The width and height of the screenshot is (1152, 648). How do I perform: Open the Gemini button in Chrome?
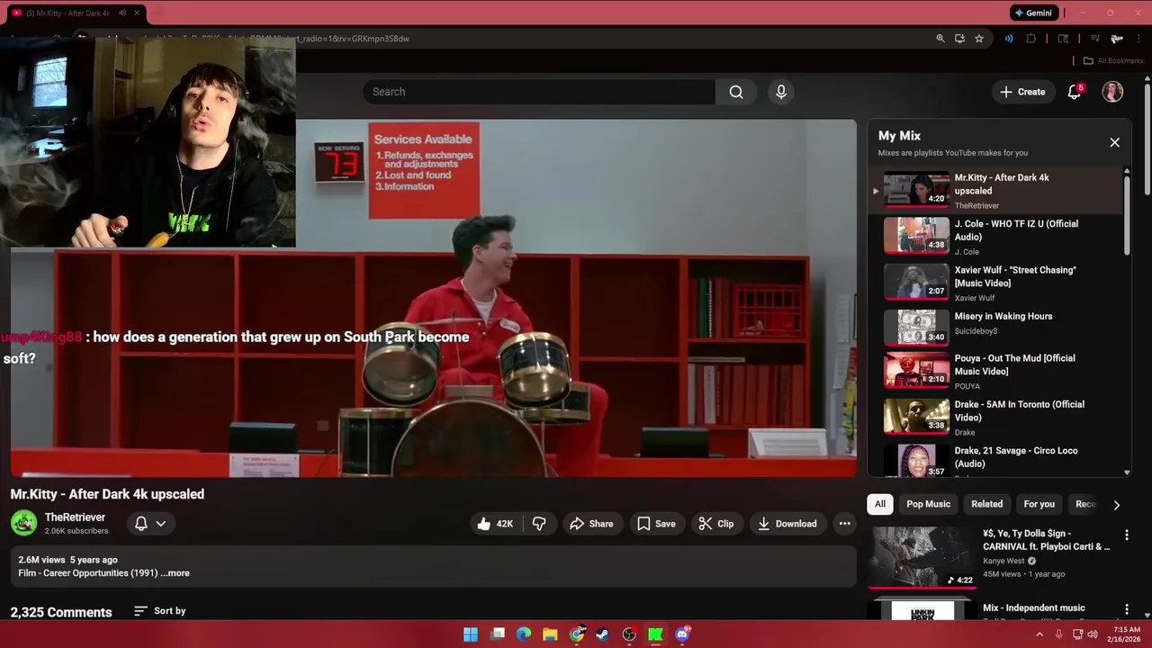pyautogui.click(x=1032, y=13)
